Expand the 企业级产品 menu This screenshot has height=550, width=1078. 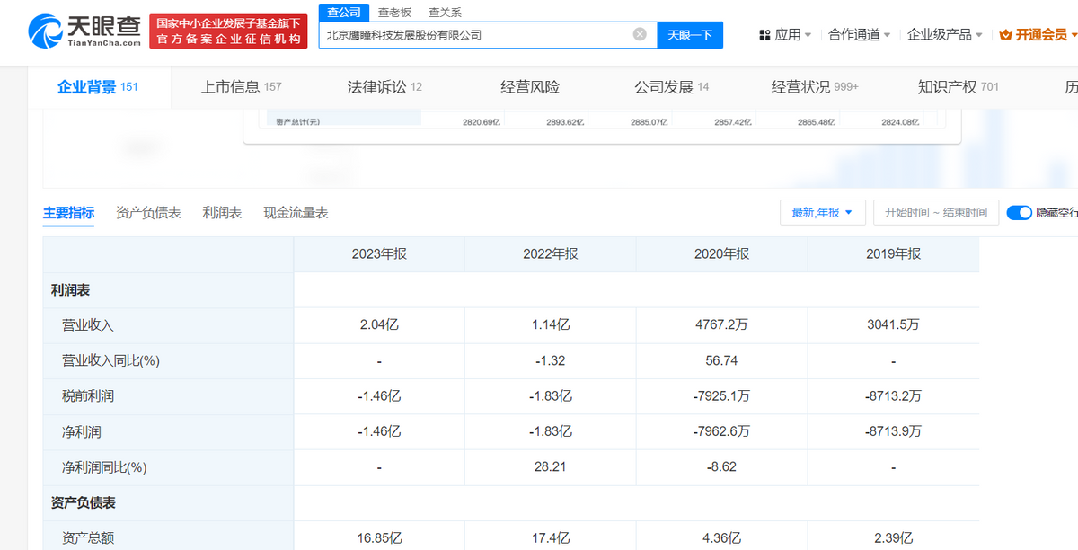point(945,35)
